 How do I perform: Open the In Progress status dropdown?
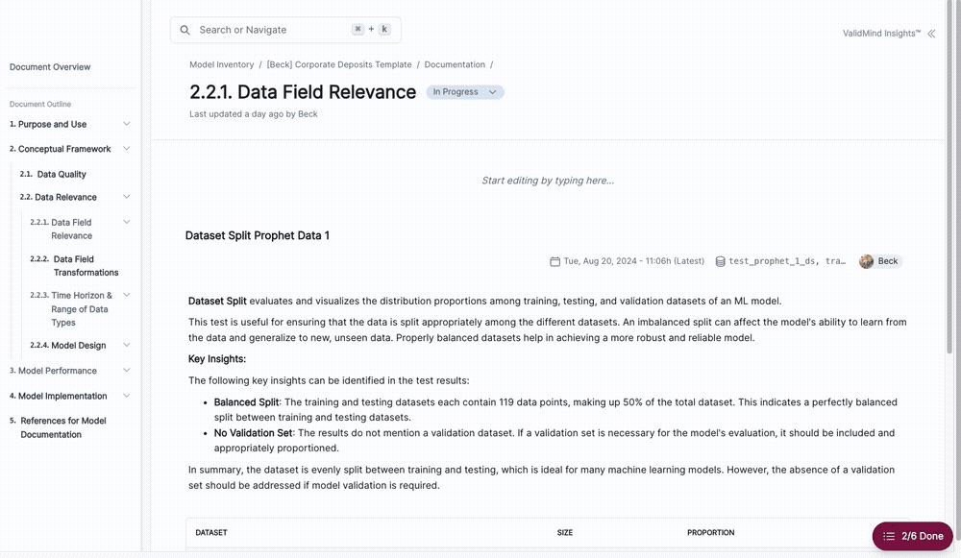[465, 91]
